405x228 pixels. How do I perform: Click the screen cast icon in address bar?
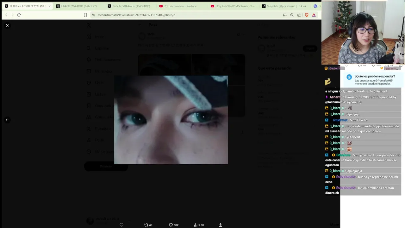(285, 15)
